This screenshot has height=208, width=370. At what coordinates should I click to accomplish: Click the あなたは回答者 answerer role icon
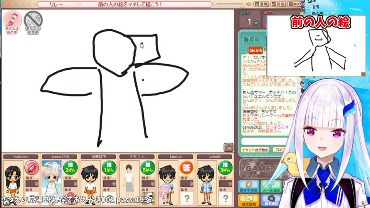pos(33,22)
